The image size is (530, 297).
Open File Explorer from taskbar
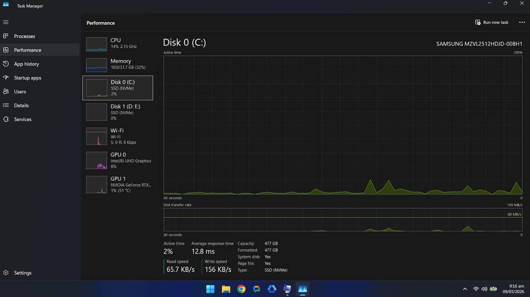[x=226, y=289]
